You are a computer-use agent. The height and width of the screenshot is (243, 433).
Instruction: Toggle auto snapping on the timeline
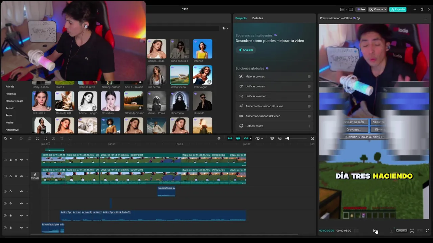pyautogui.click(x=238, y=138)
